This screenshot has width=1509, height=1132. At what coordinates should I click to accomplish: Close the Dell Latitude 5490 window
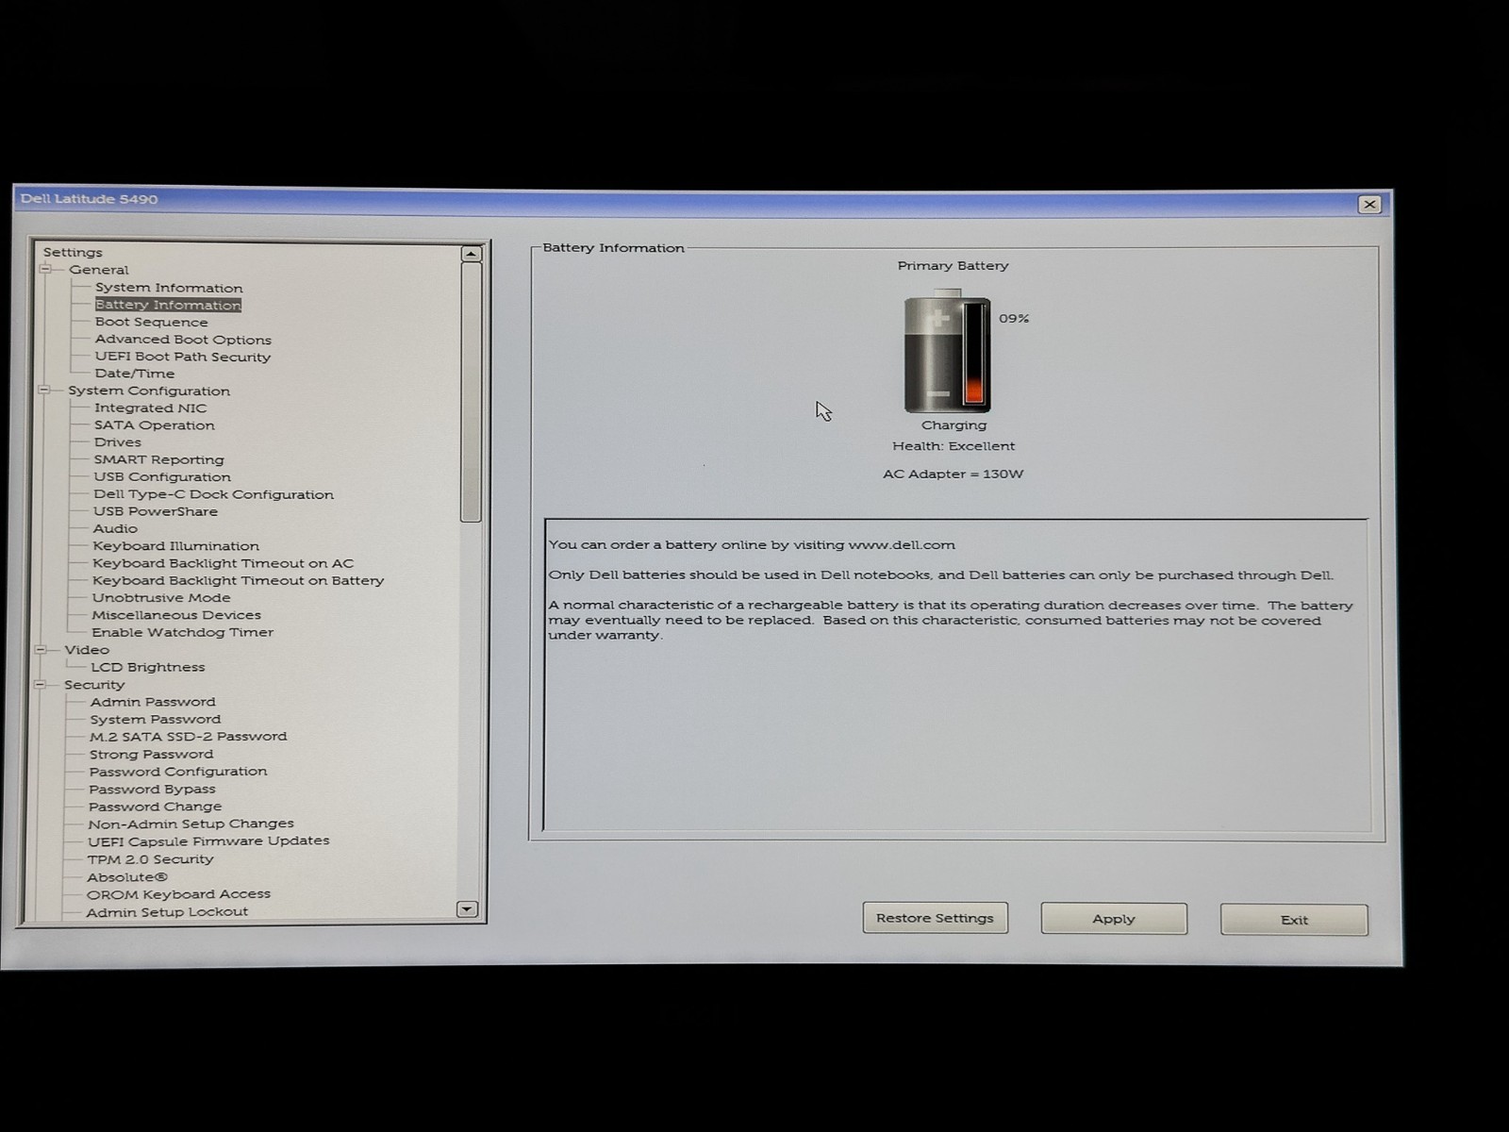1369,205
